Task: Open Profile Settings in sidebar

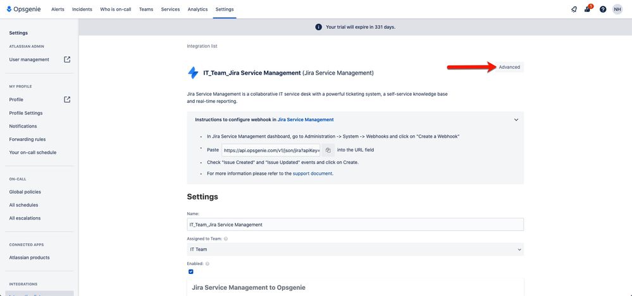Action: [26, 113]
